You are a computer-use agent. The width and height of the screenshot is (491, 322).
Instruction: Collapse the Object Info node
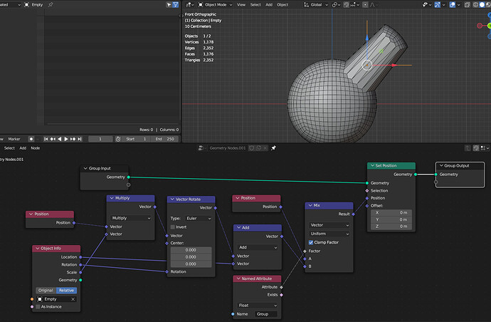tap(37, 249)
